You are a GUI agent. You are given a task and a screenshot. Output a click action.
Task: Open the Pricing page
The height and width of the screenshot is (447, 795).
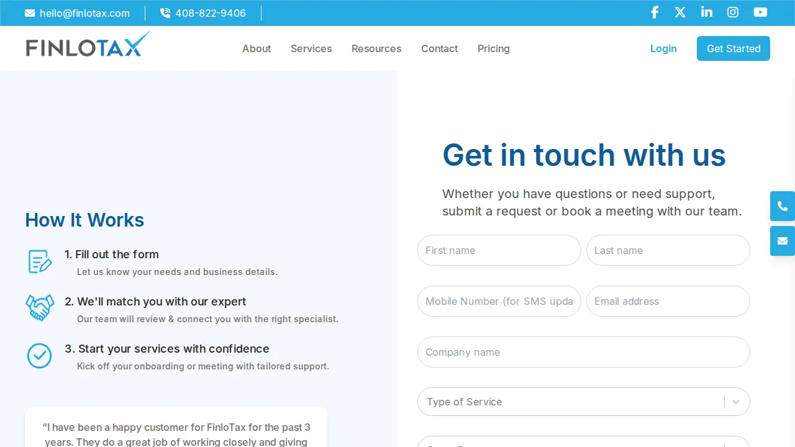[x=494, y=48]
